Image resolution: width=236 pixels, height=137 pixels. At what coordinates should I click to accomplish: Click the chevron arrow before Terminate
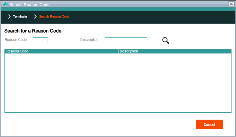(9, 17)
